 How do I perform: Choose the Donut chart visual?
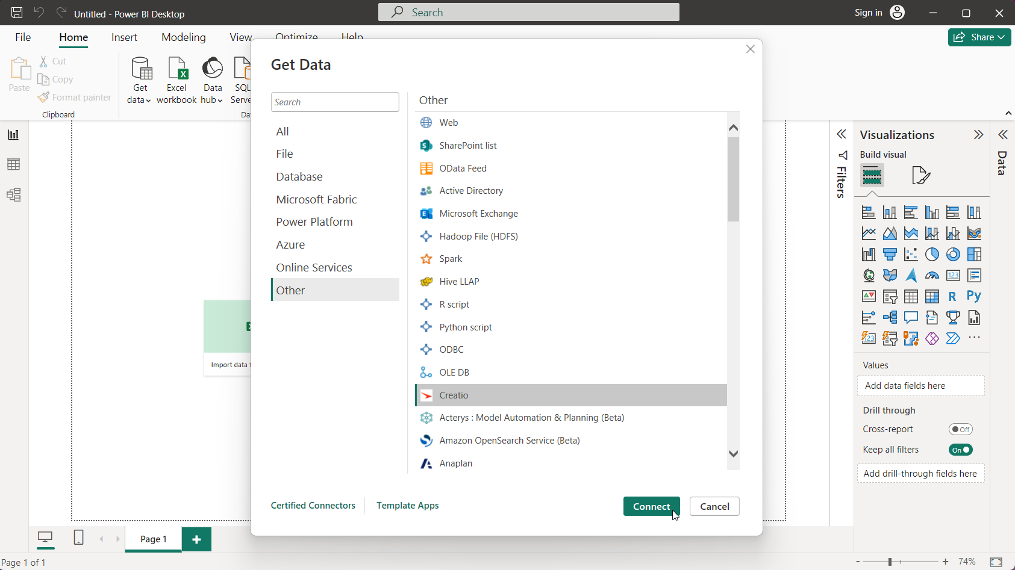click(x=953, y=255)
